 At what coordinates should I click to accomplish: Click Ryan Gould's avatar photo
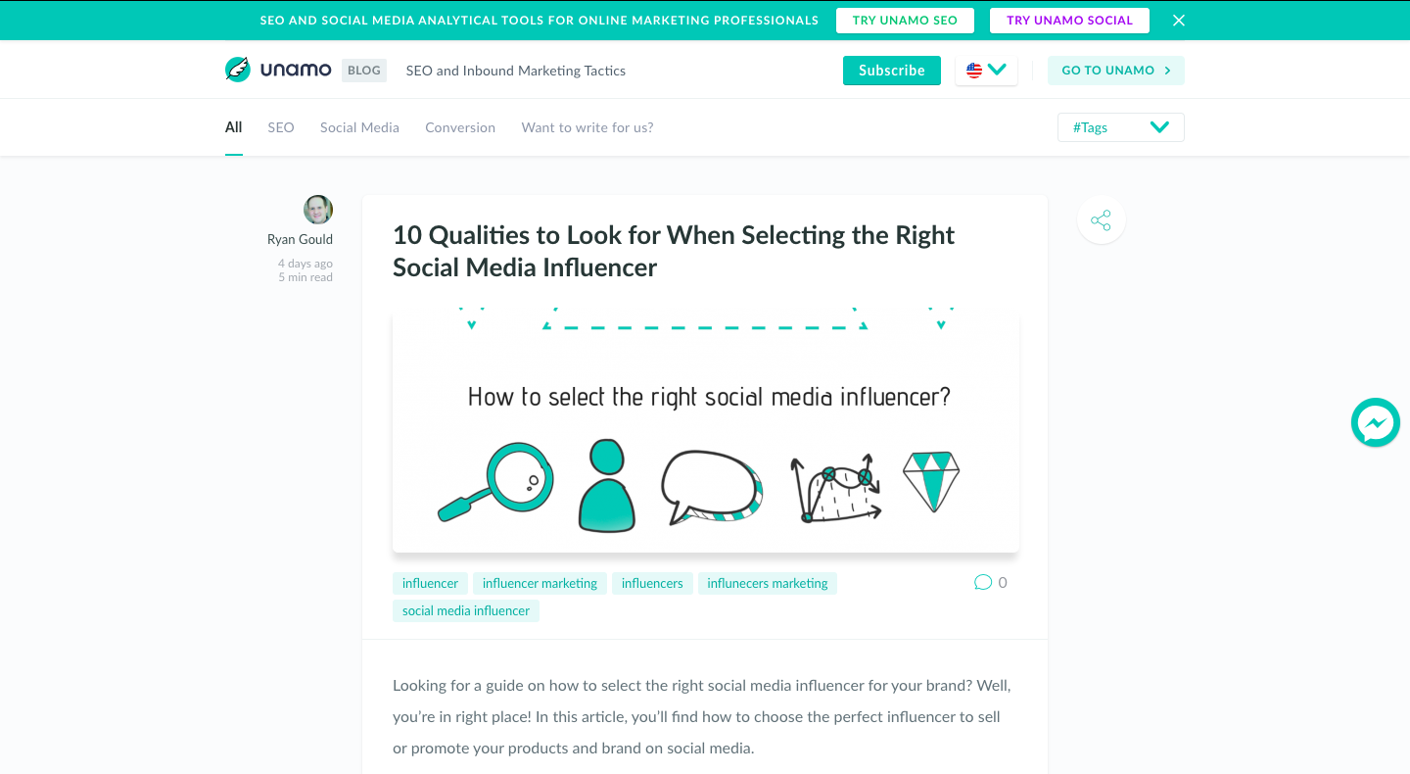pyautogui.click(x=318, y=210)
